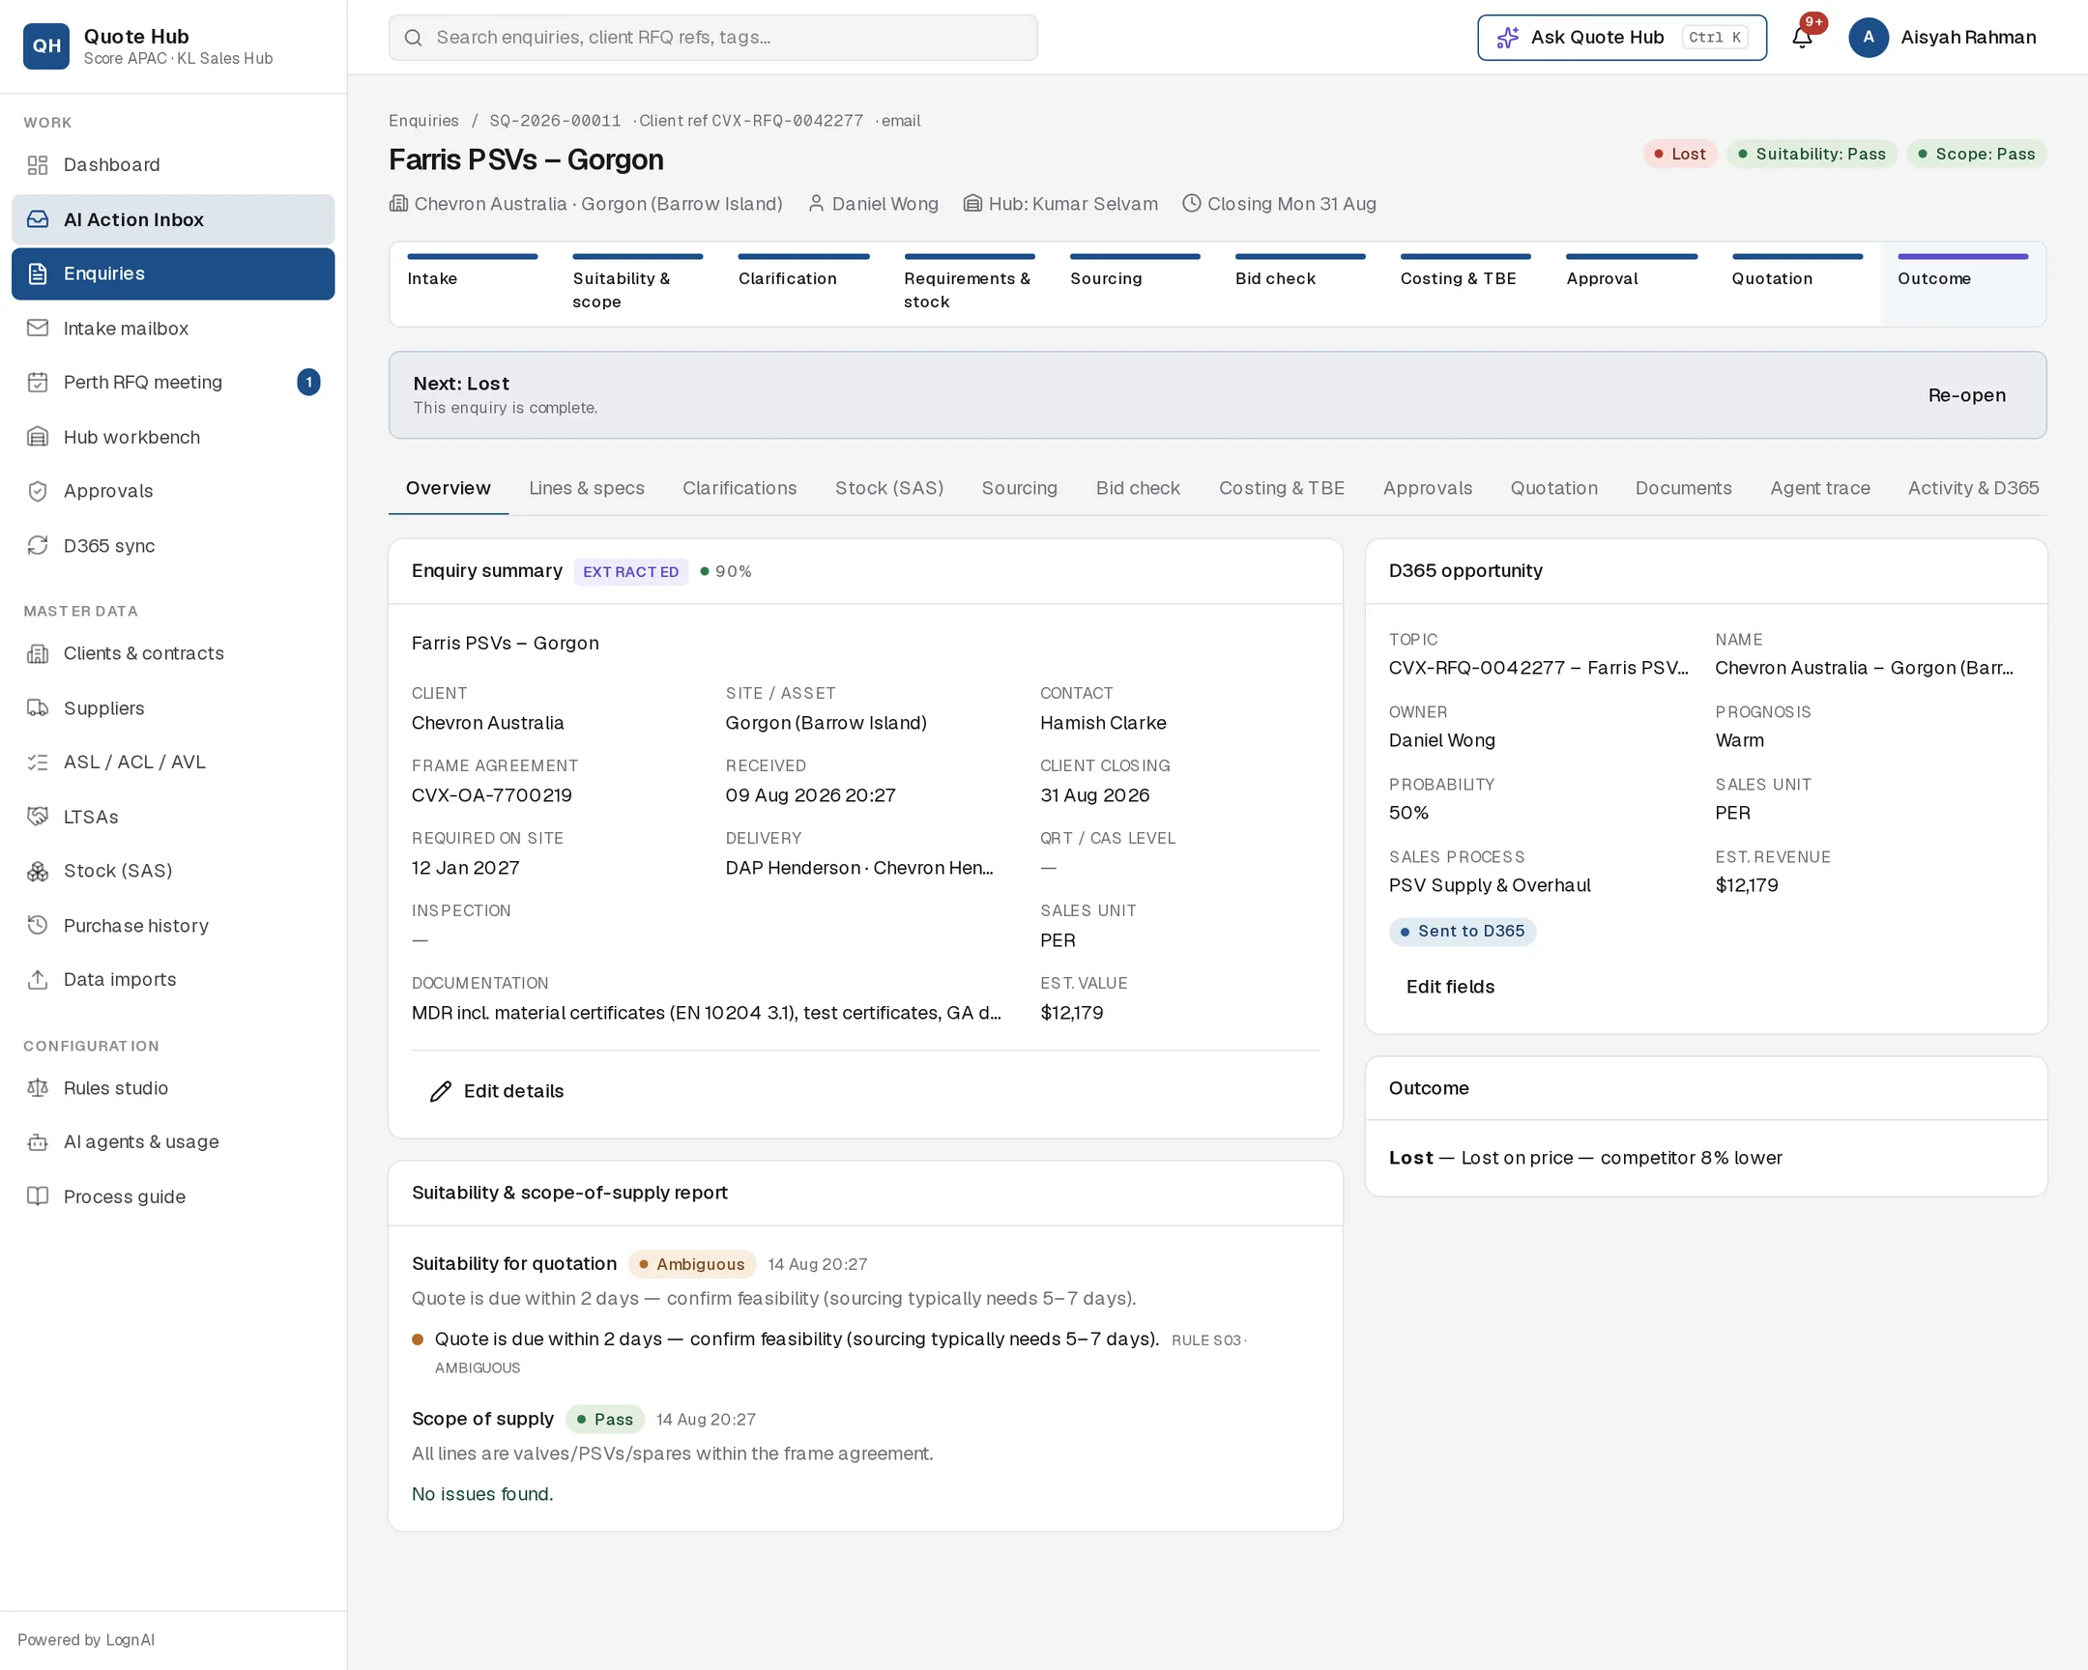2088x1670 pixels.
Task: Open the Hub workbench
Action: [173, 438]
